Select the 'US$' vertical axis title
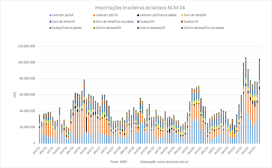The width and height of the screenshot is (272, 168). coord(15,95)
